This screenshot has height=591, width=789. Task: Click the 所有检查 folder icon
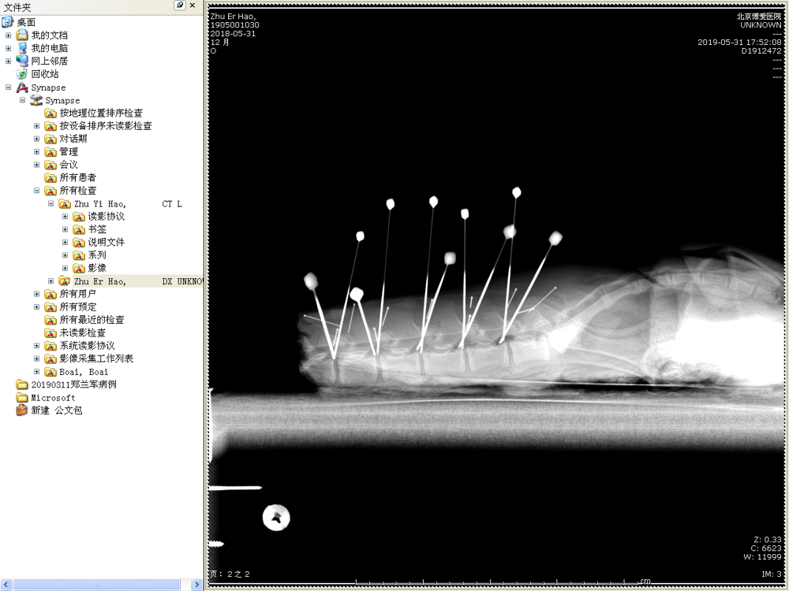click(50, 191)
